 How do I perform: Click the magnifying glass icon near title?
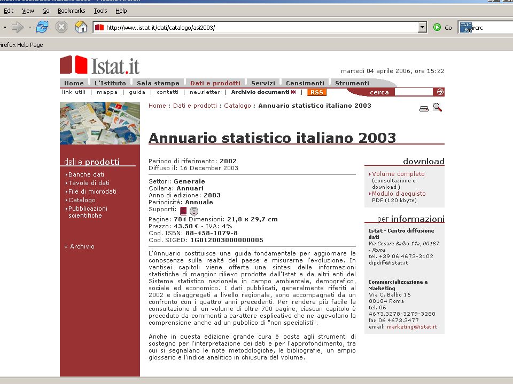(438, 107)
